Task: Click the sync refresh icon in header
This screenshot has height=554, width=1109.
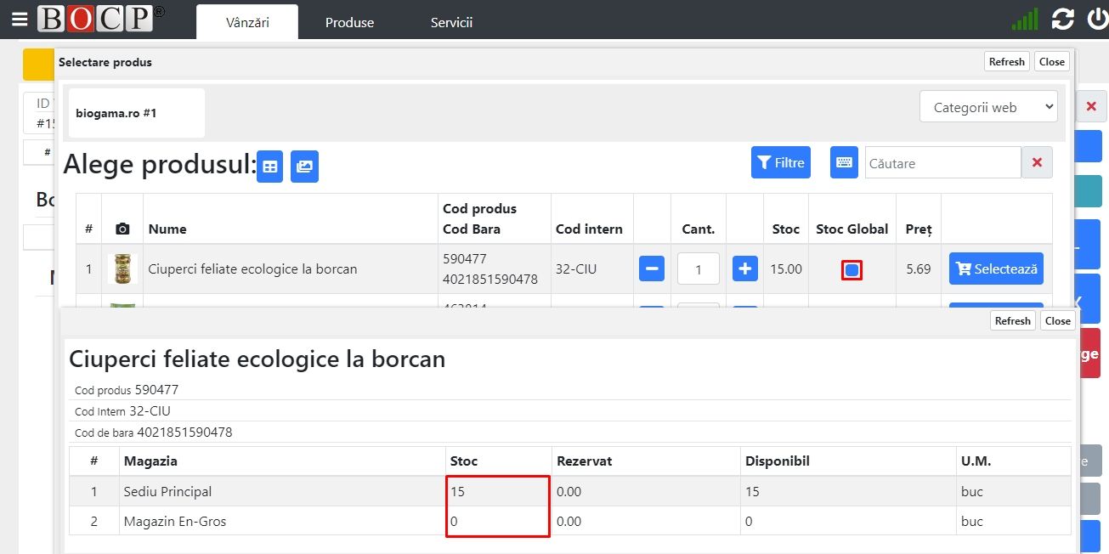Action: pyautogui.click(x=1062, y=20)
